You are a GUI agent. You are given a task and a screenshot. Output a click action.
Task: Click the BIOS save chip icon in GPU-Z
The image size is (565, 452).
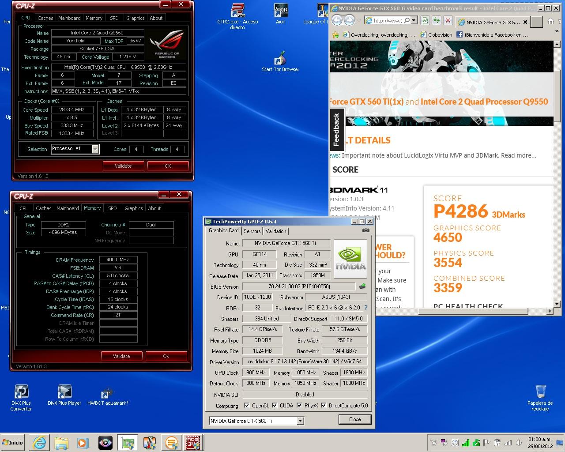(362, 286)
